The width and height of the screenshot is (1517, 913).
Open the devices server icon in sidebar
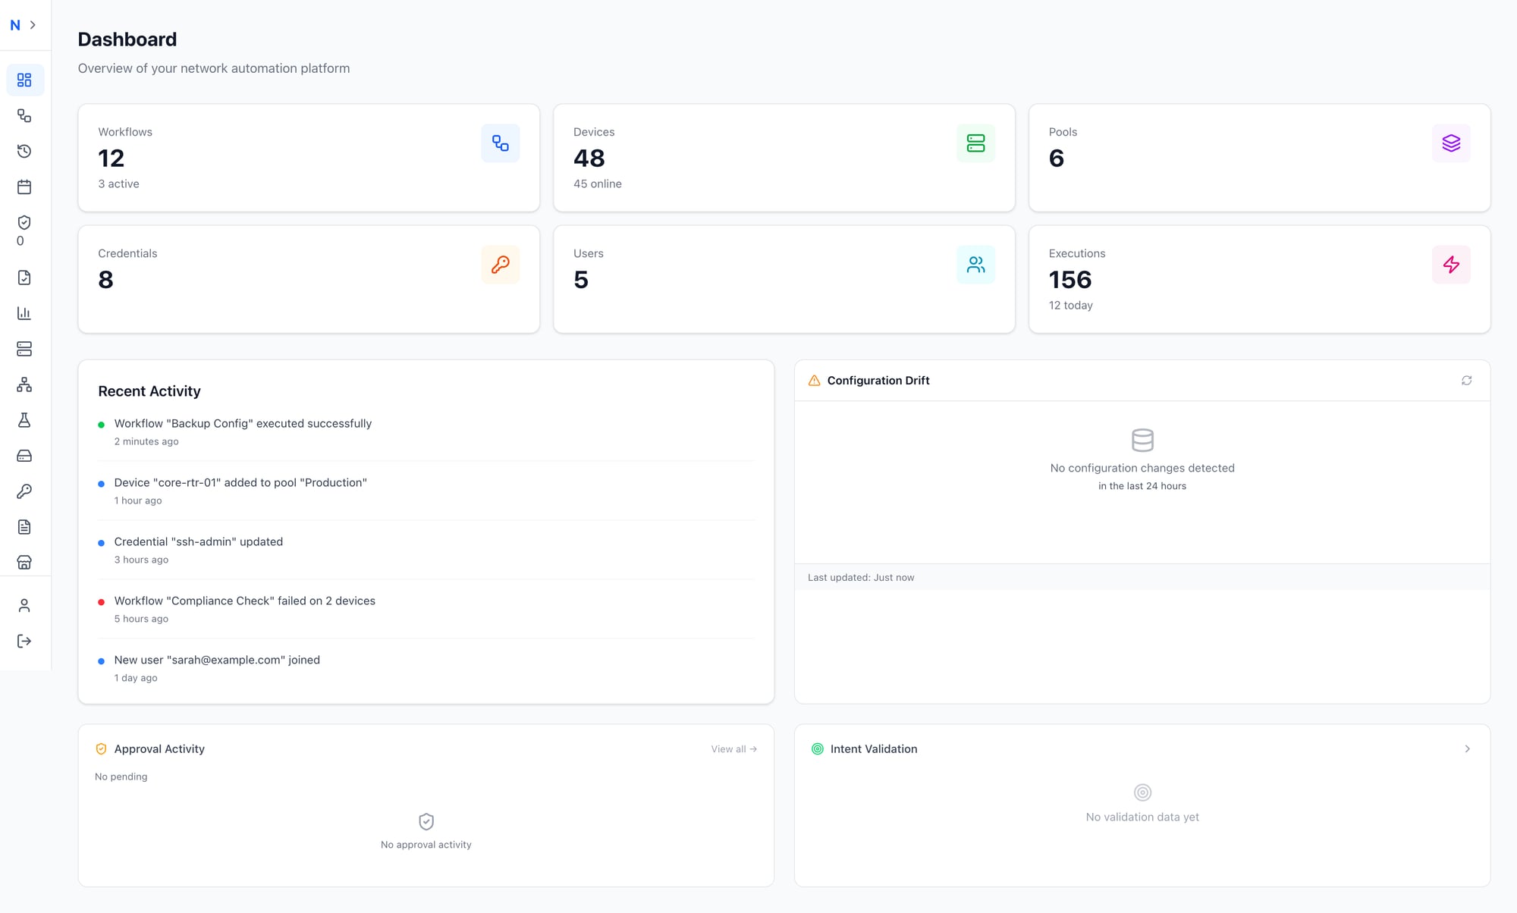(x=24, y=349)
